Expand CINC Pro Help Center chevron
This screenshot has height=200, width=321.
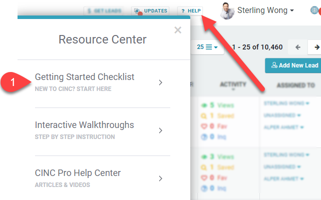[160, 178]
